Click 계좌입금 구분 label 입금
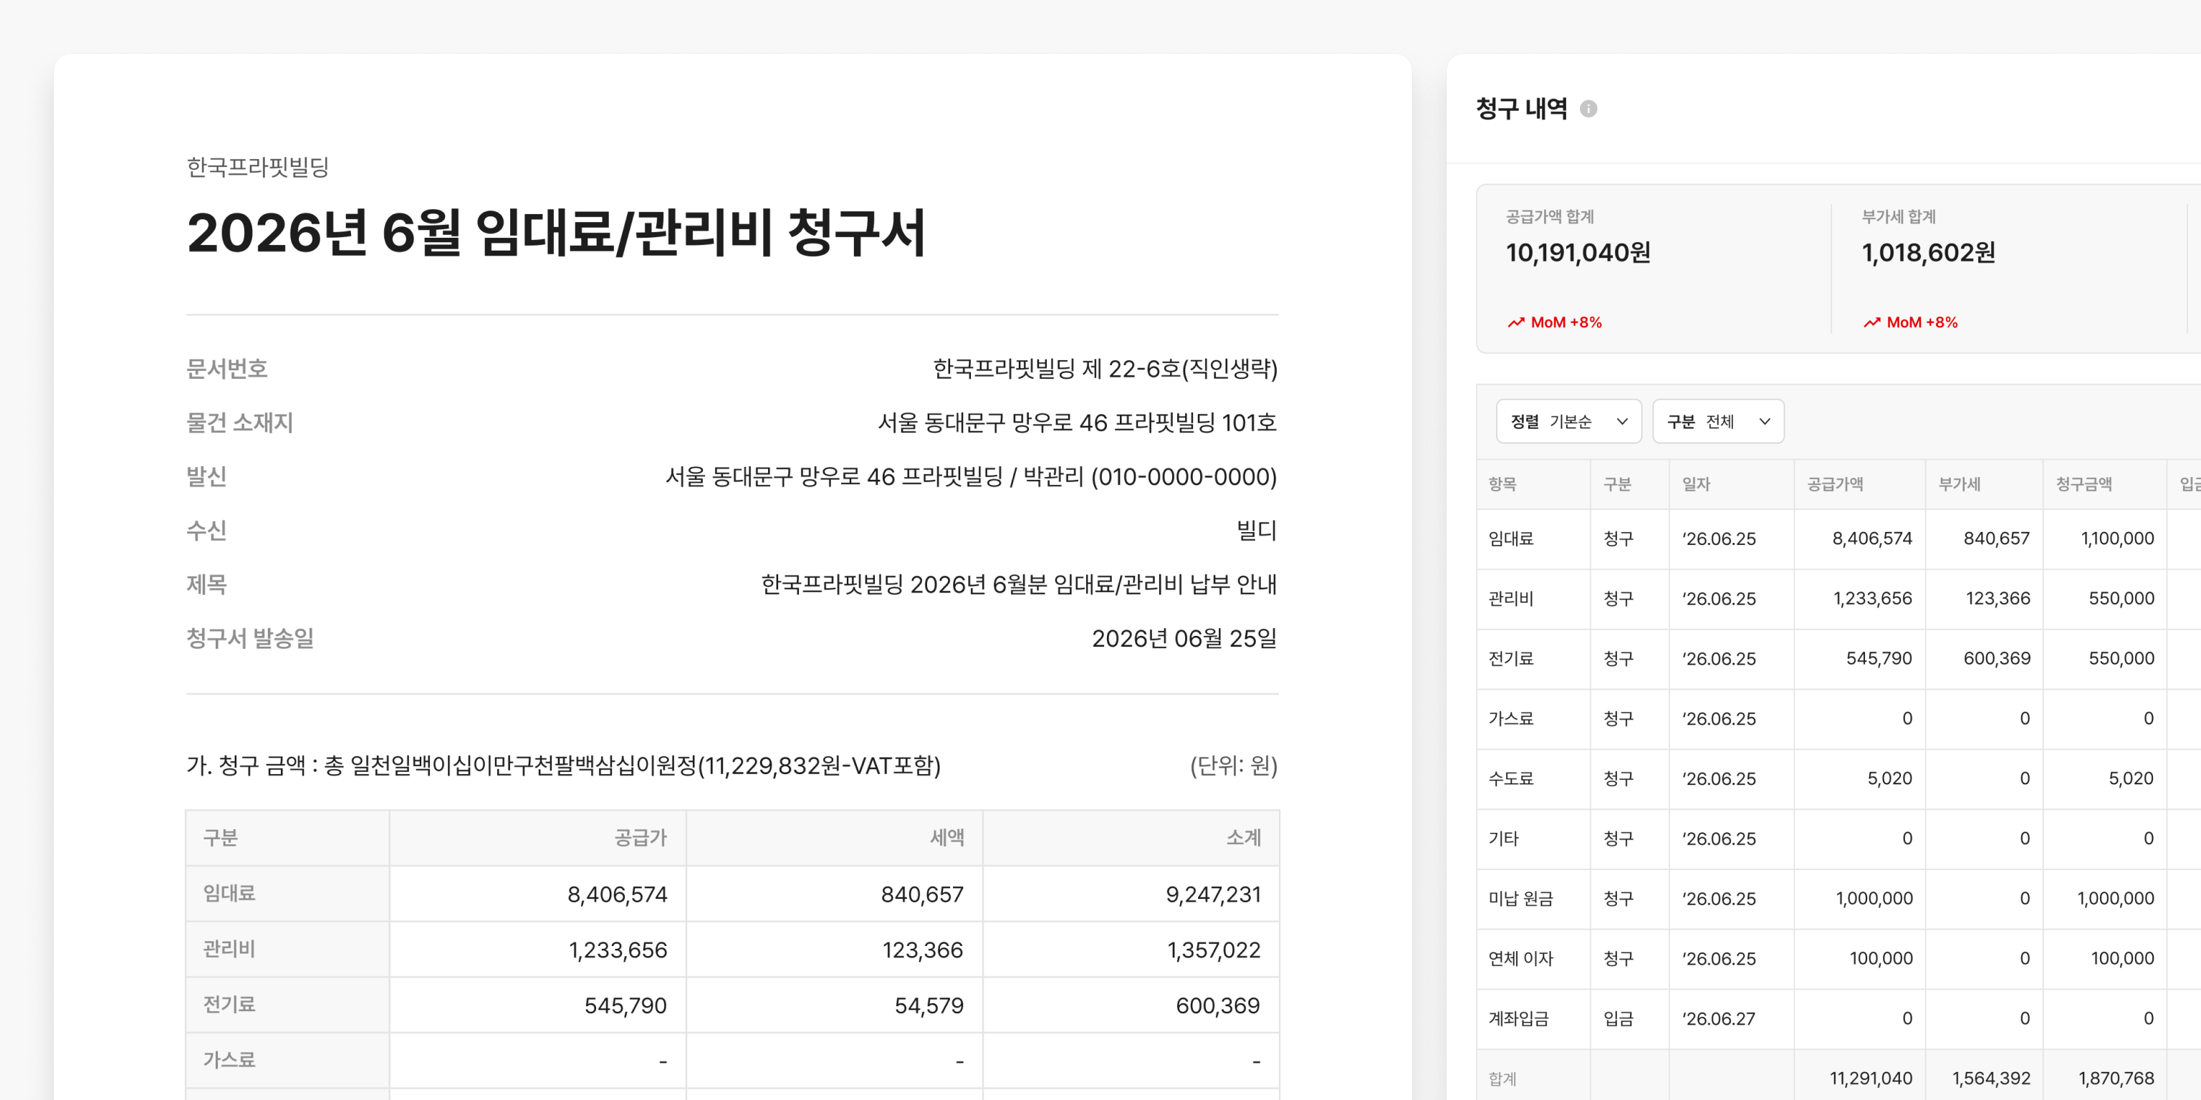The height and width of the screenshot is (1100, 2201). click(1619, 1018)
